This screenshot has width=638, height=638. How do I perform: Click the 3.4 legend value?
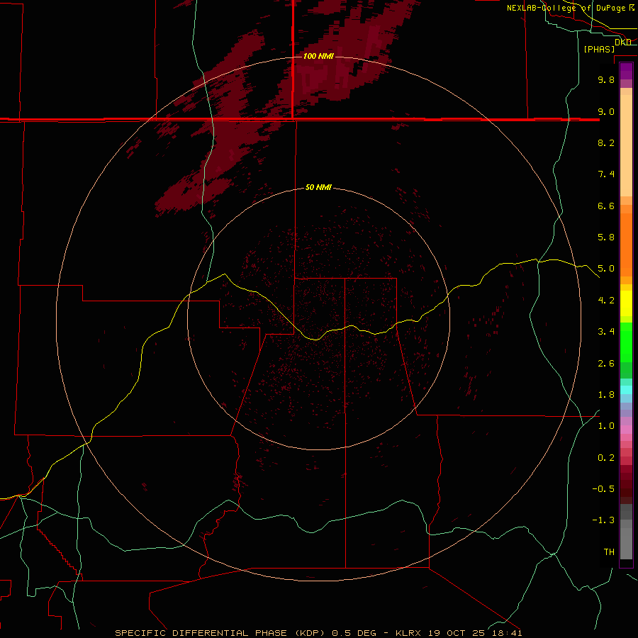point(606,332)
